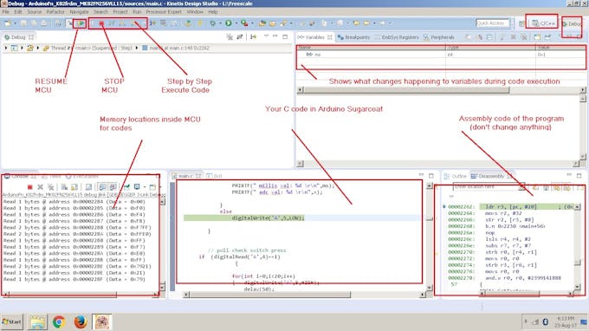Screen dimensions: 589x331
Task: Expand the Thread node in Debug tree
Action: [x=38, y=49]
